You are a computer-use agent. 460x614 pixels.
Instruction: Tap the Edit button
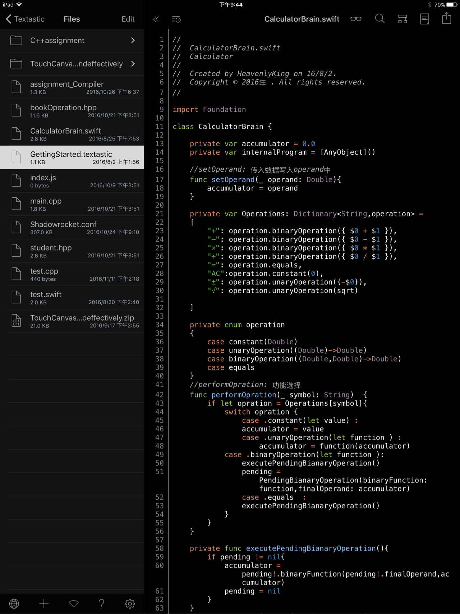coord(128,19)
